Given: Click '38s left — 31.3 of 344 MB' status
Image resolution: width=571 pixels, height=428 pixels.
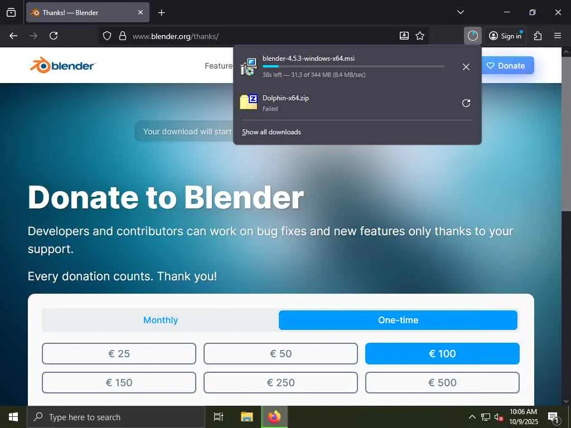Looking at the screenshot, I should point(314,75).
